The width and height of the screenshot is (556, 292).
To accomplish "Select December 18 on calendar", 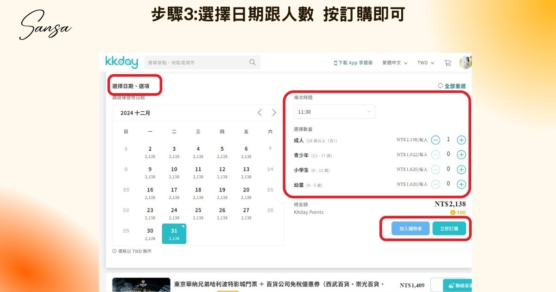I will pos(198,193).
